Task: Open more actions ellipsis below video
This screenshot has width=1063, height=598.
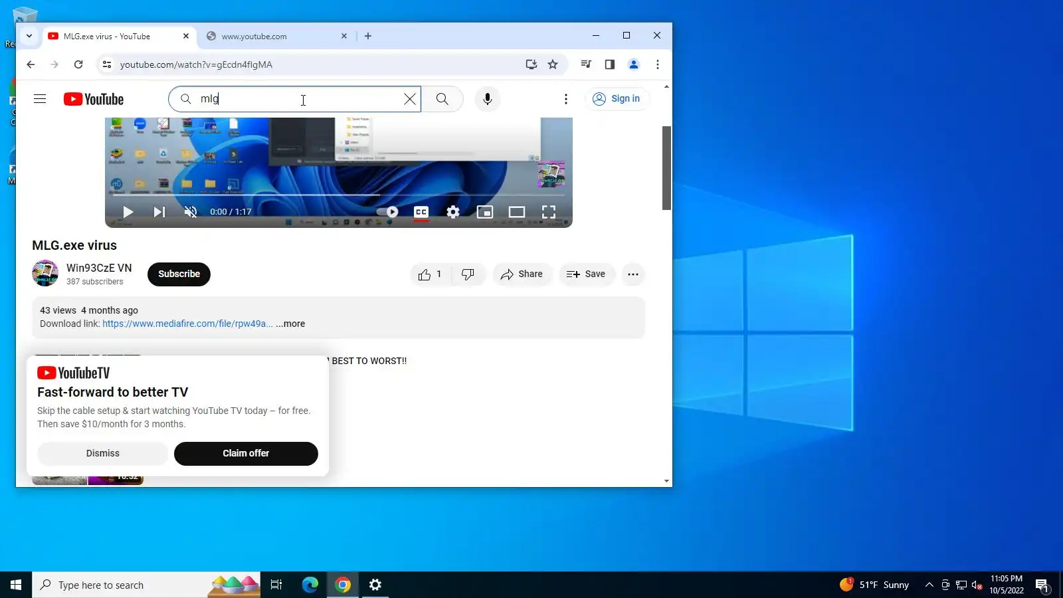Action: [x=633, y=274]
